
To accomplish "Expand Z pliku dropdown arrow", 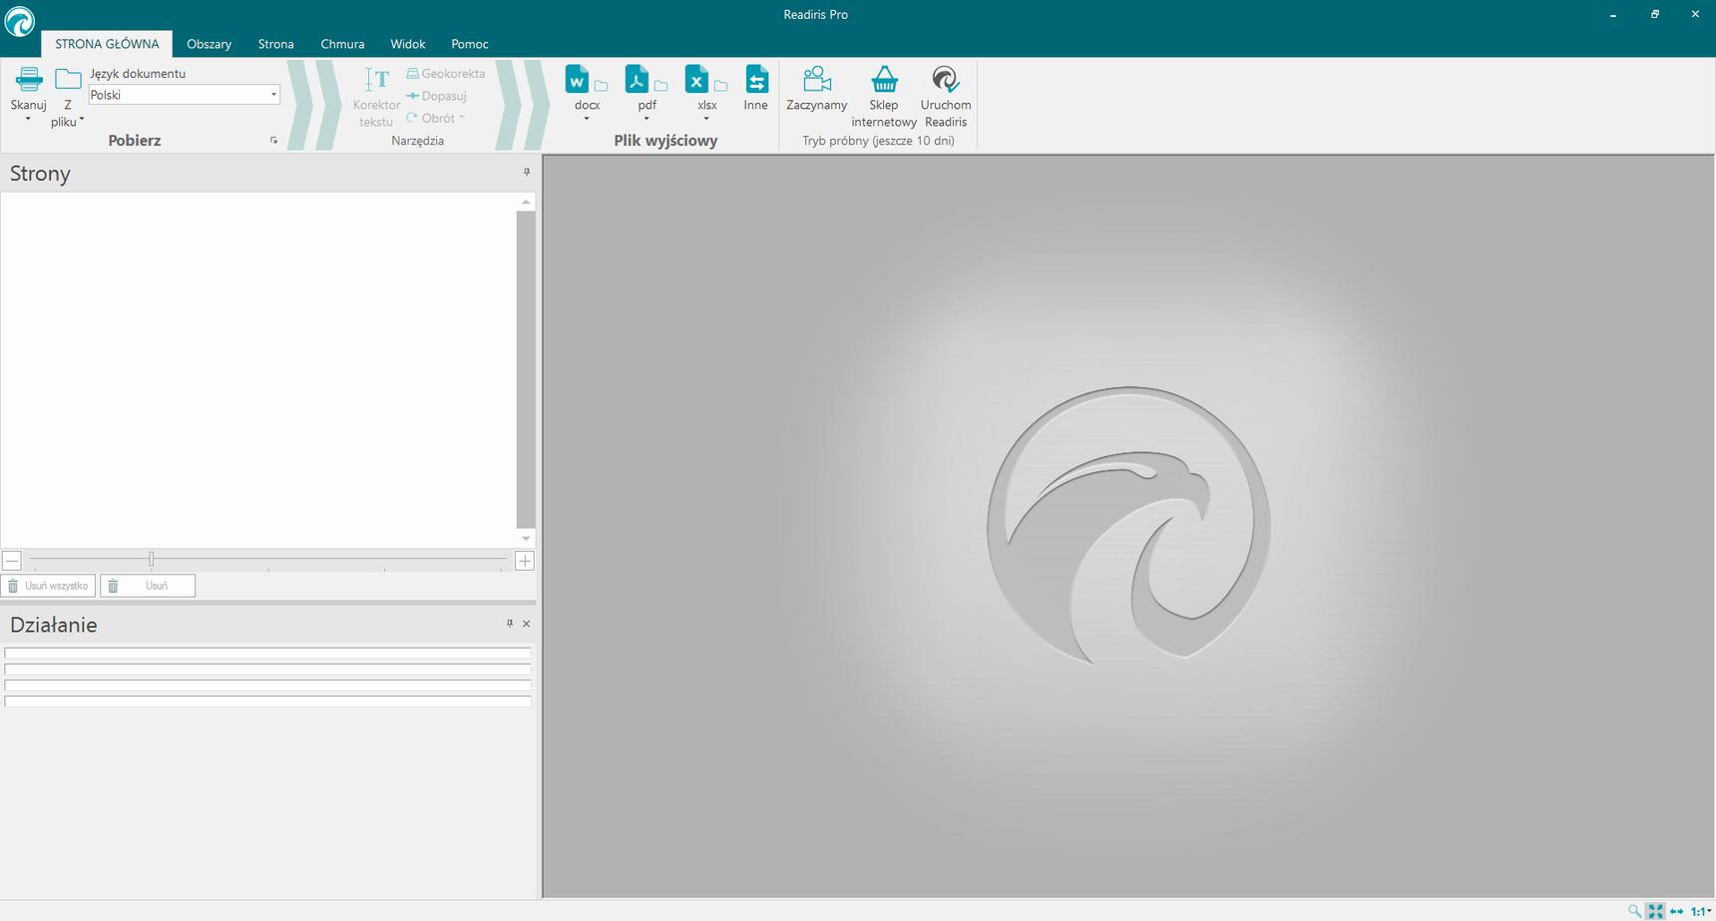I will pyautogui.click(x=82, y=119).
